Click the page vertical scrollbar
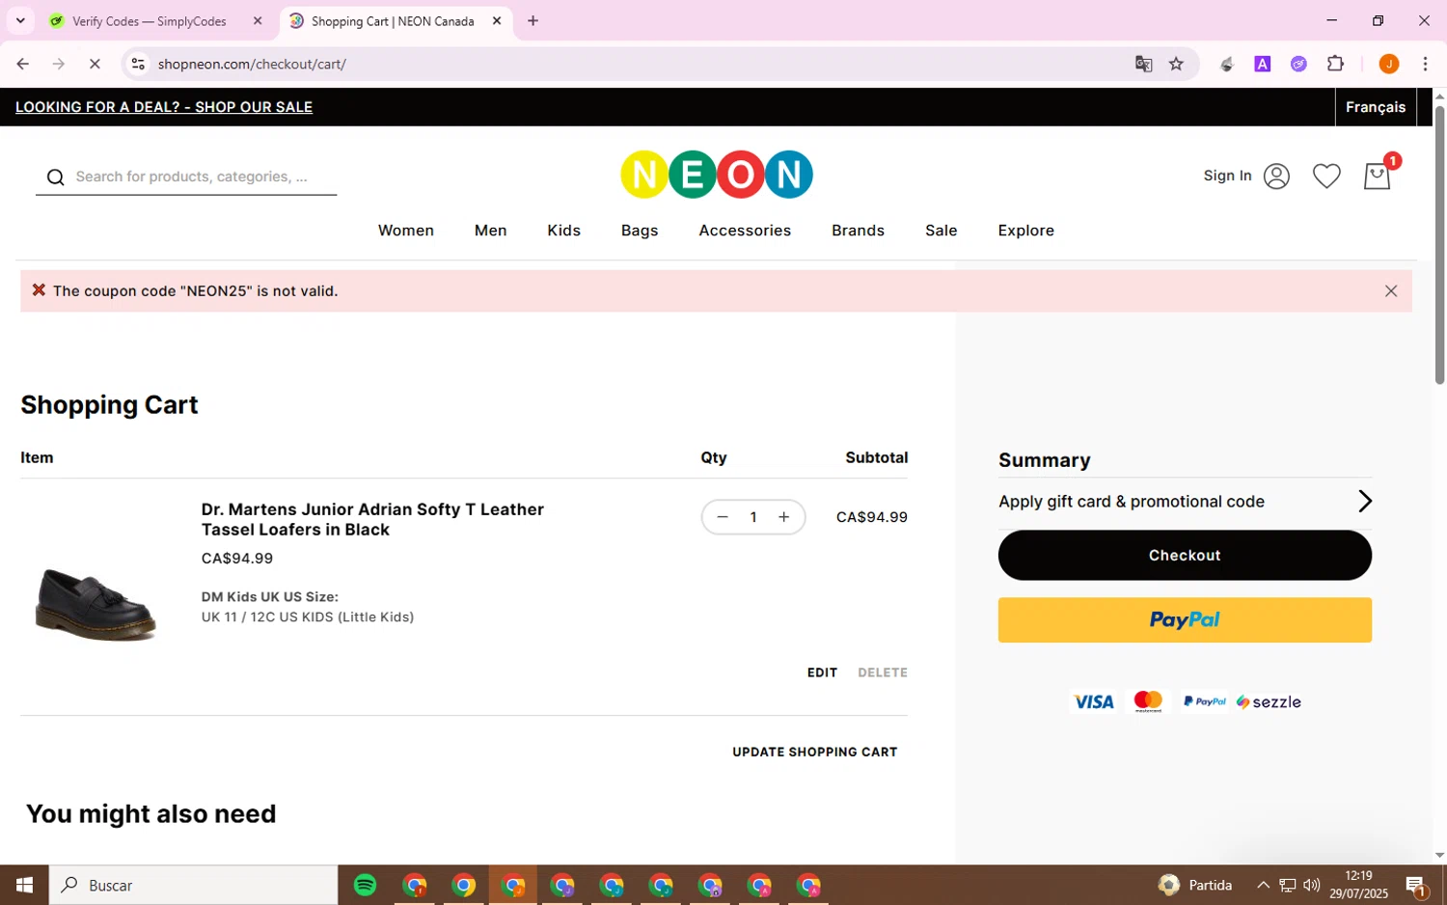Viewport: 1447px width, 905px height. pos(1439,245)
